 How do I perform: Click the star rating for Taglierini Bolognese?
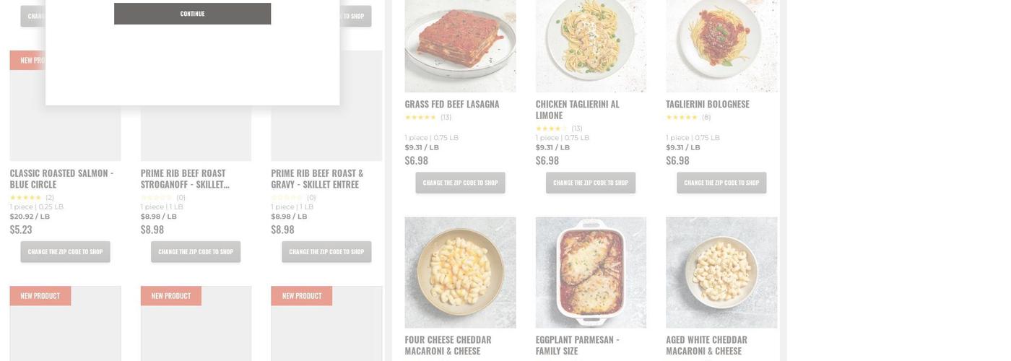681,117
